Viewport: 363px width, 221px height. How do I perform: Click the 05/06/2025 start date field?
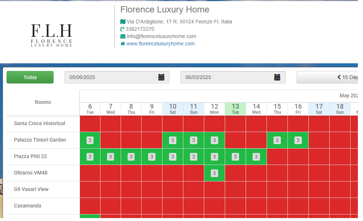(117, 77)
